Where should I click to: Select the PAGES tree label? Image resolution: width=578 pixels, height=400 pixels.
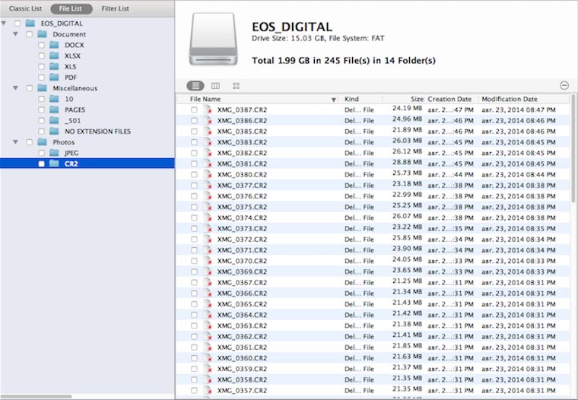click(x=75, y=110)
